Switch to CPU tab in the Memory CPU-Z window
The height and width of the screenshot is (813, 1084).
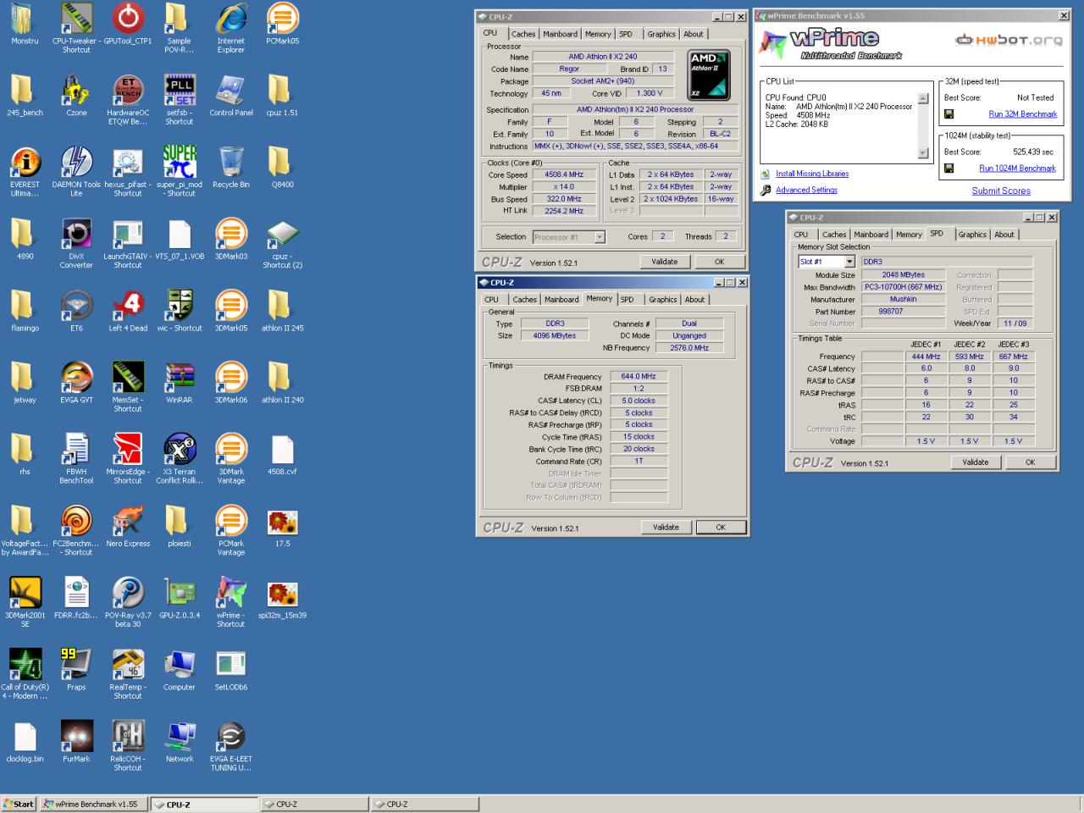pos(491,299)
